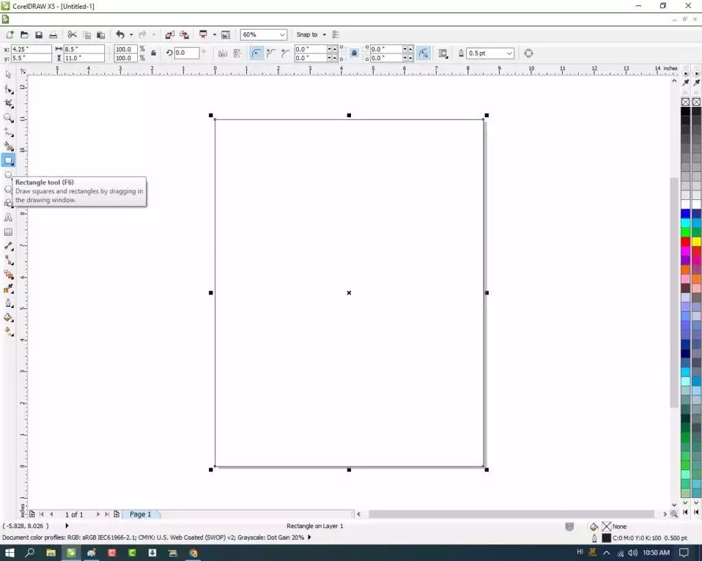Open the Zoom navigator icon at scrollbar corner

[673, 514]
